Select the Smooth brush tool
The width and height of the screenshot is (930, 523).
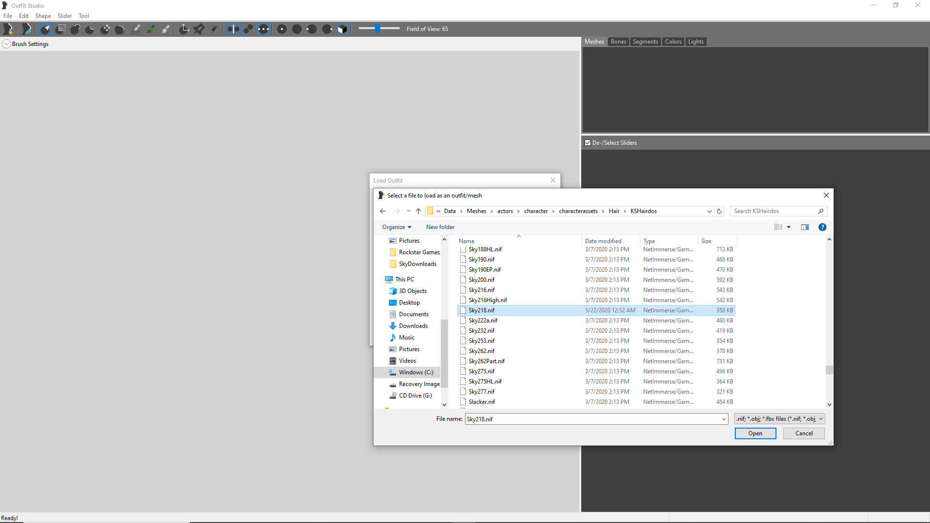(x=120, y=29)
